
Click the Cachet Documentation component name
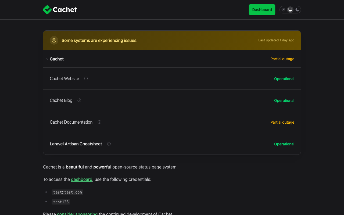pos(71,122)
